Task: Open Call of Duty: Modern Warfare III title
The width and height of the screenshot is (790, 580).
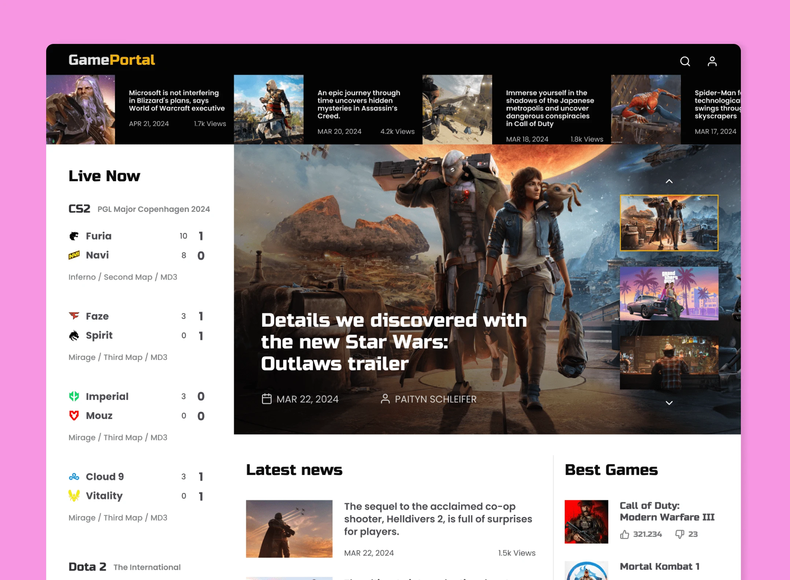Action: (667, 511)
